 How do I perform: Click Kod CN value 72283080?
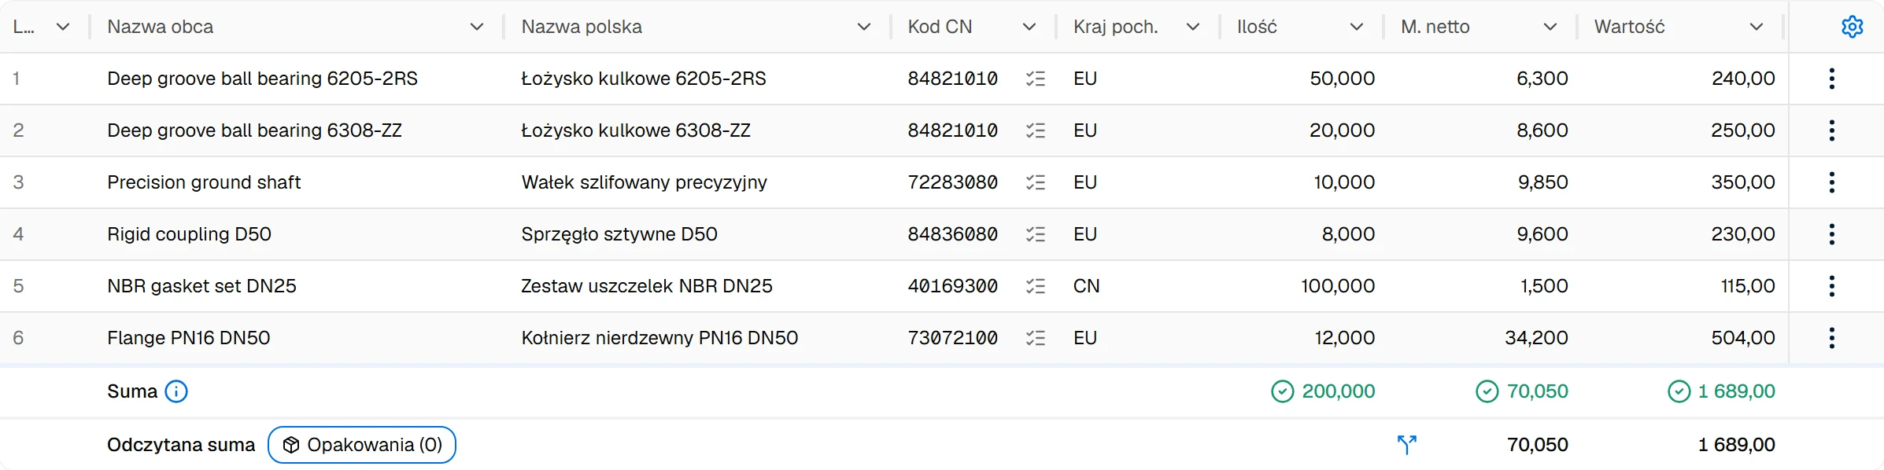tap(953, 182)
